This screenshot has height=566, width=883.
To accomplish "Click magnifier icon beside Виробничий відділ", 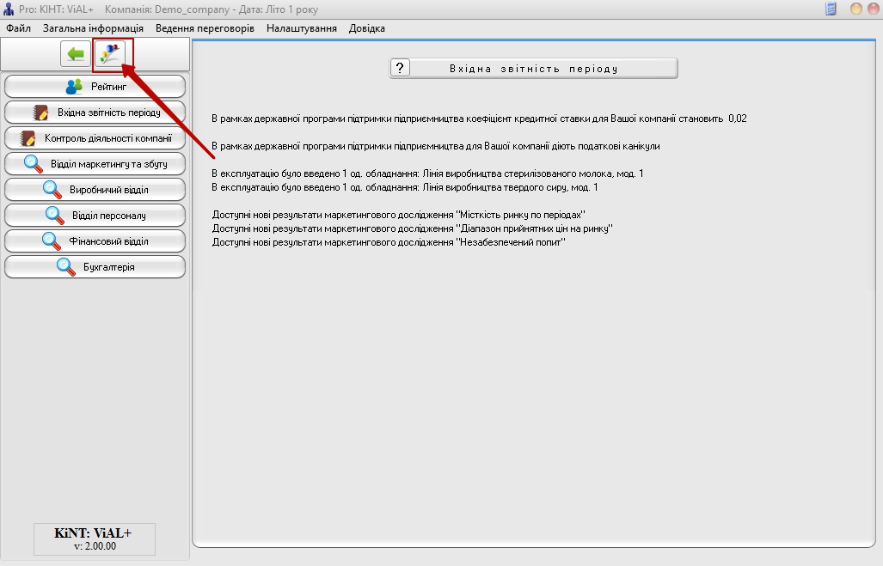I will pyautogui.click(x=52, y=190).
